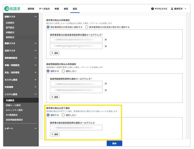
Task: Expand the 外部連携 sidebar section
Action: click(x=35, y=87)
